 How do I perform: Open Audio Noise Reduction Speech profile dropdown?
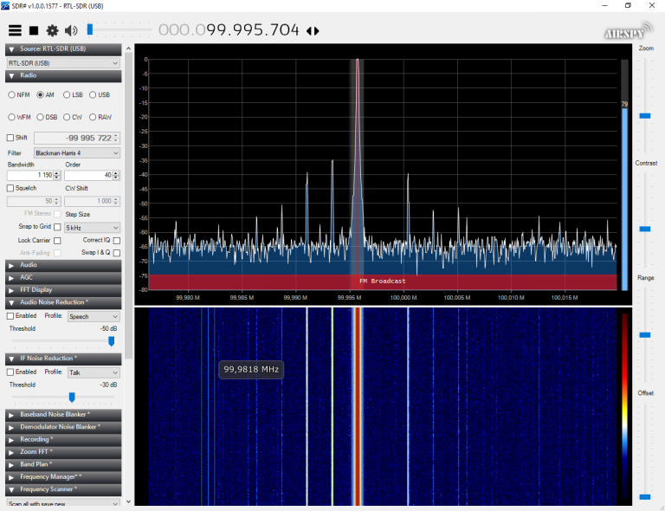pyautogui.click(x=94, y=316)
